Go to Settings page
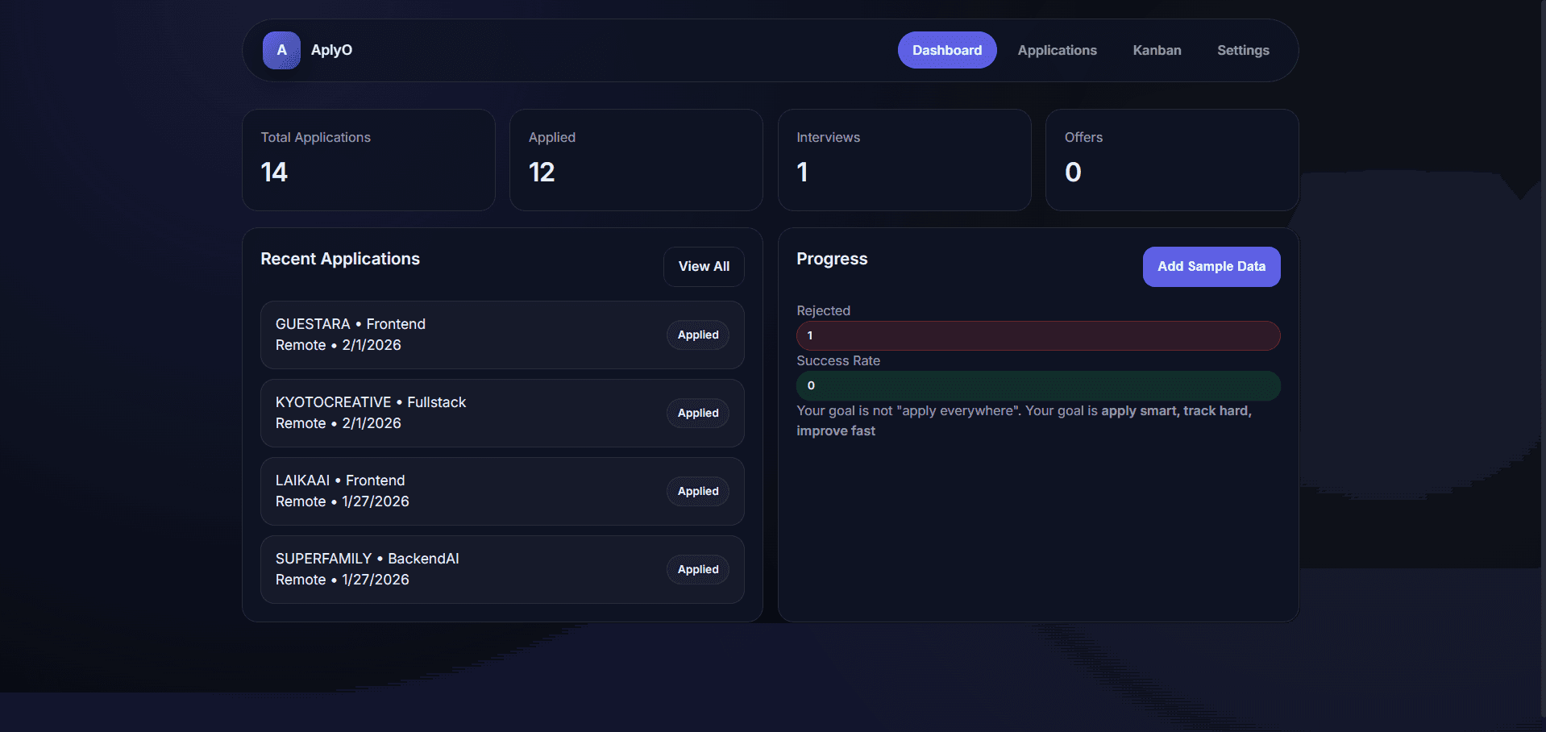Viewport: 1546px width, 732px height. [1242, 50]
